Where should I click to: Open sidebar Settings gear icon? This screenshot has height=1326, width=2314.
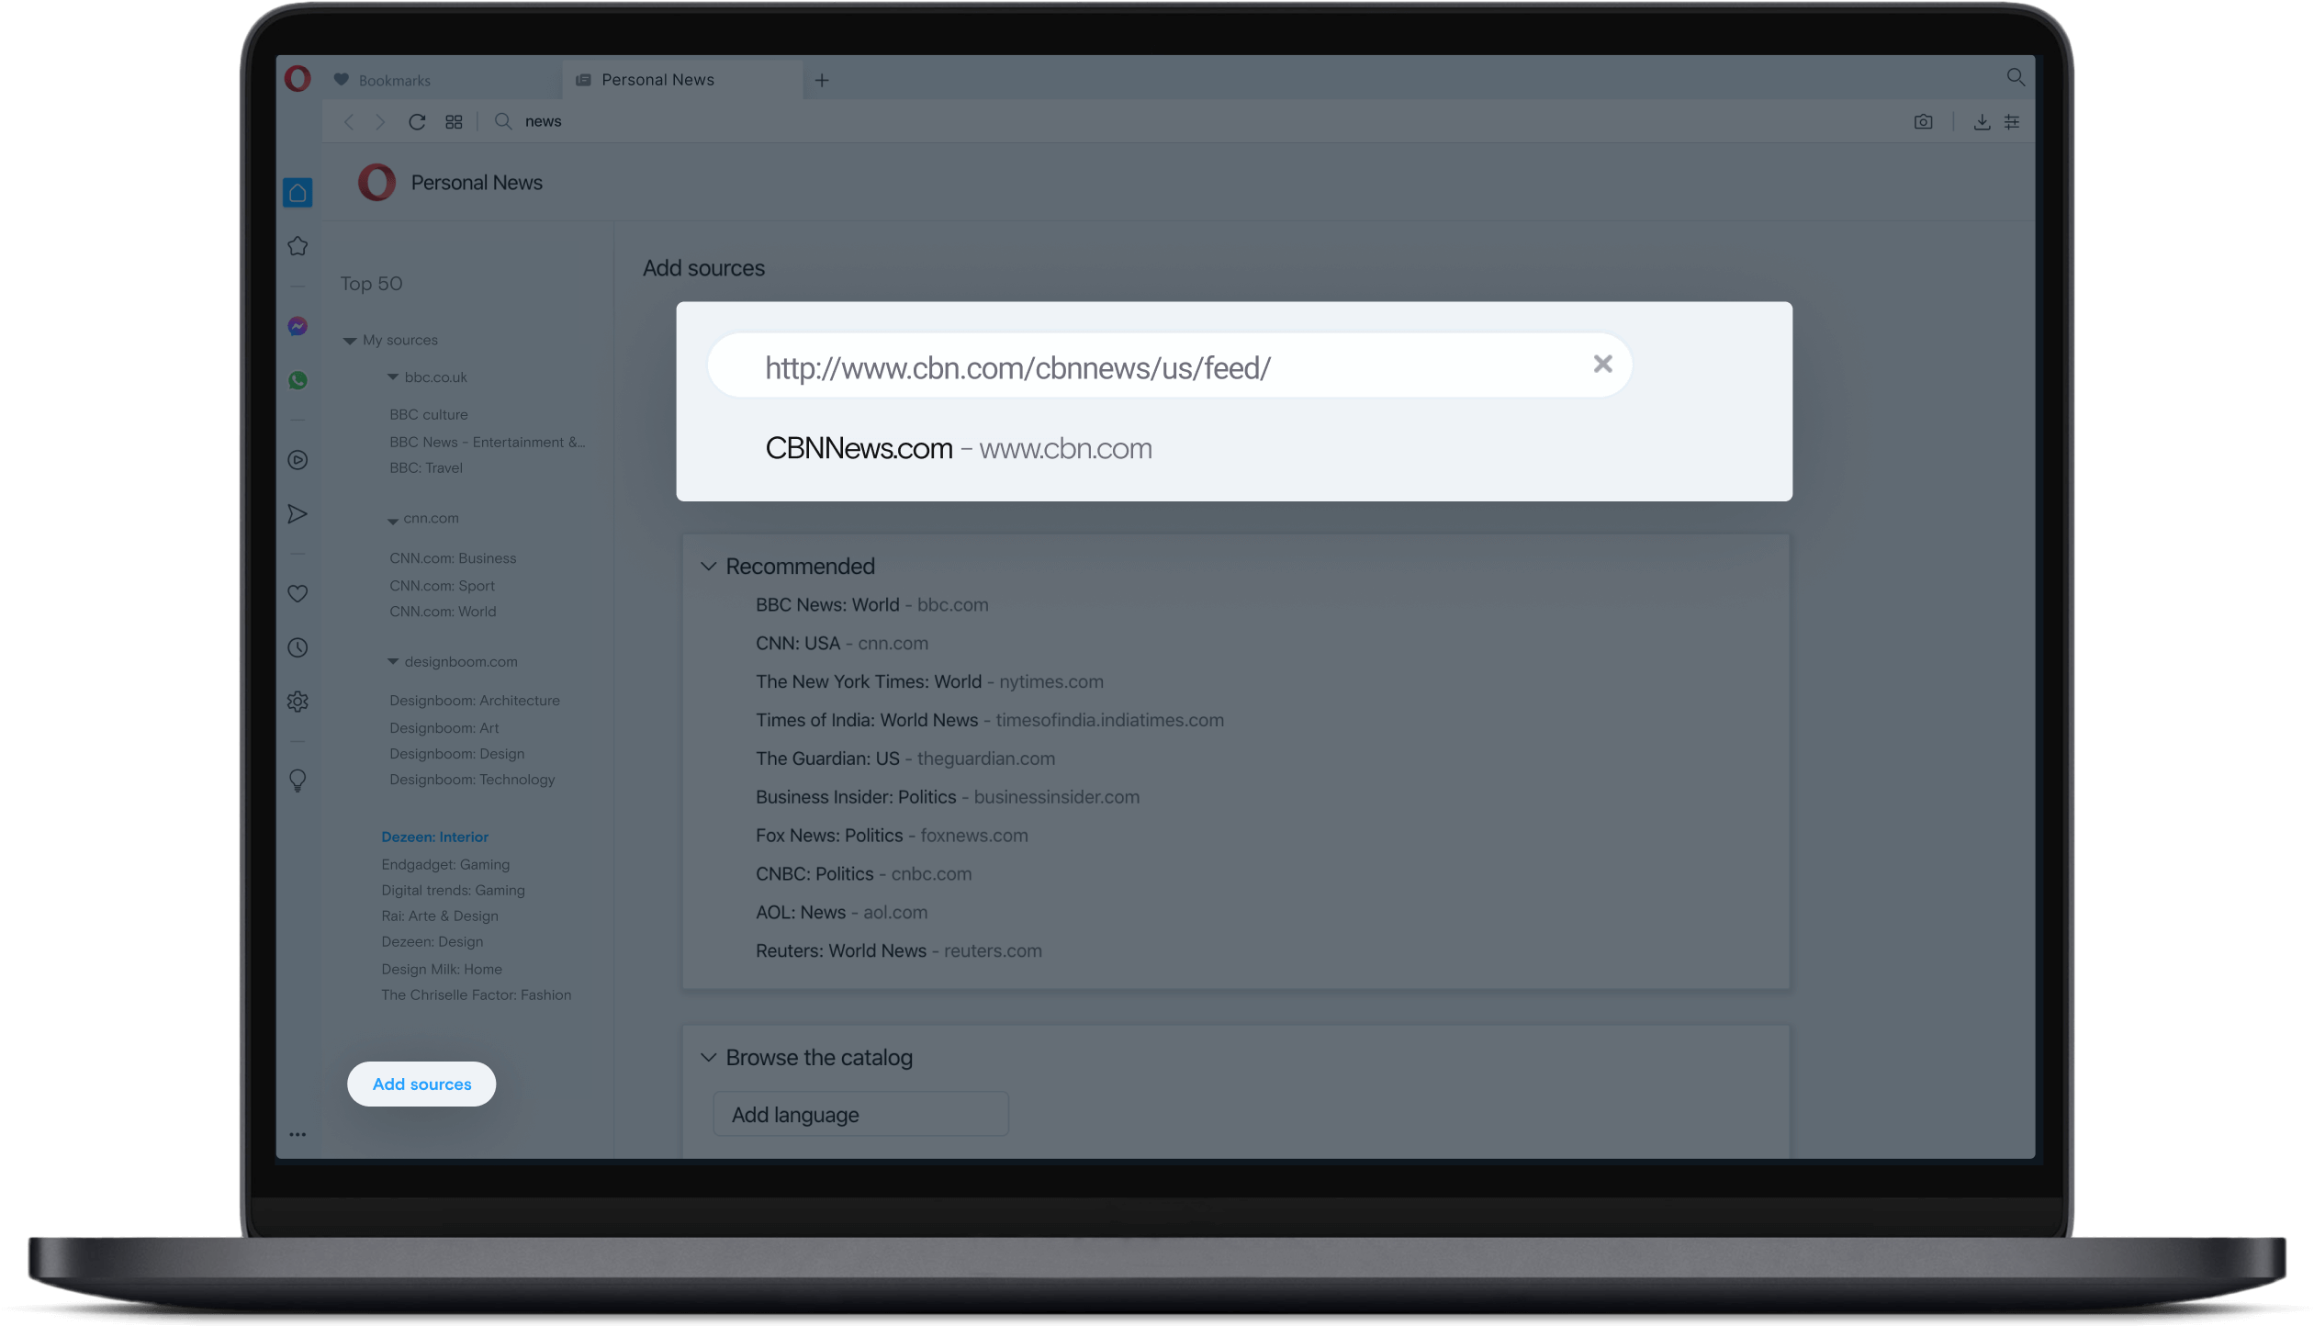click(298, 702)
